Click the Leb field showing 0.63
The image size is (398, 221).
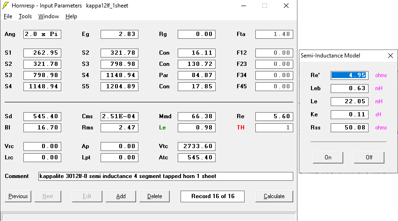coord(349,88)
